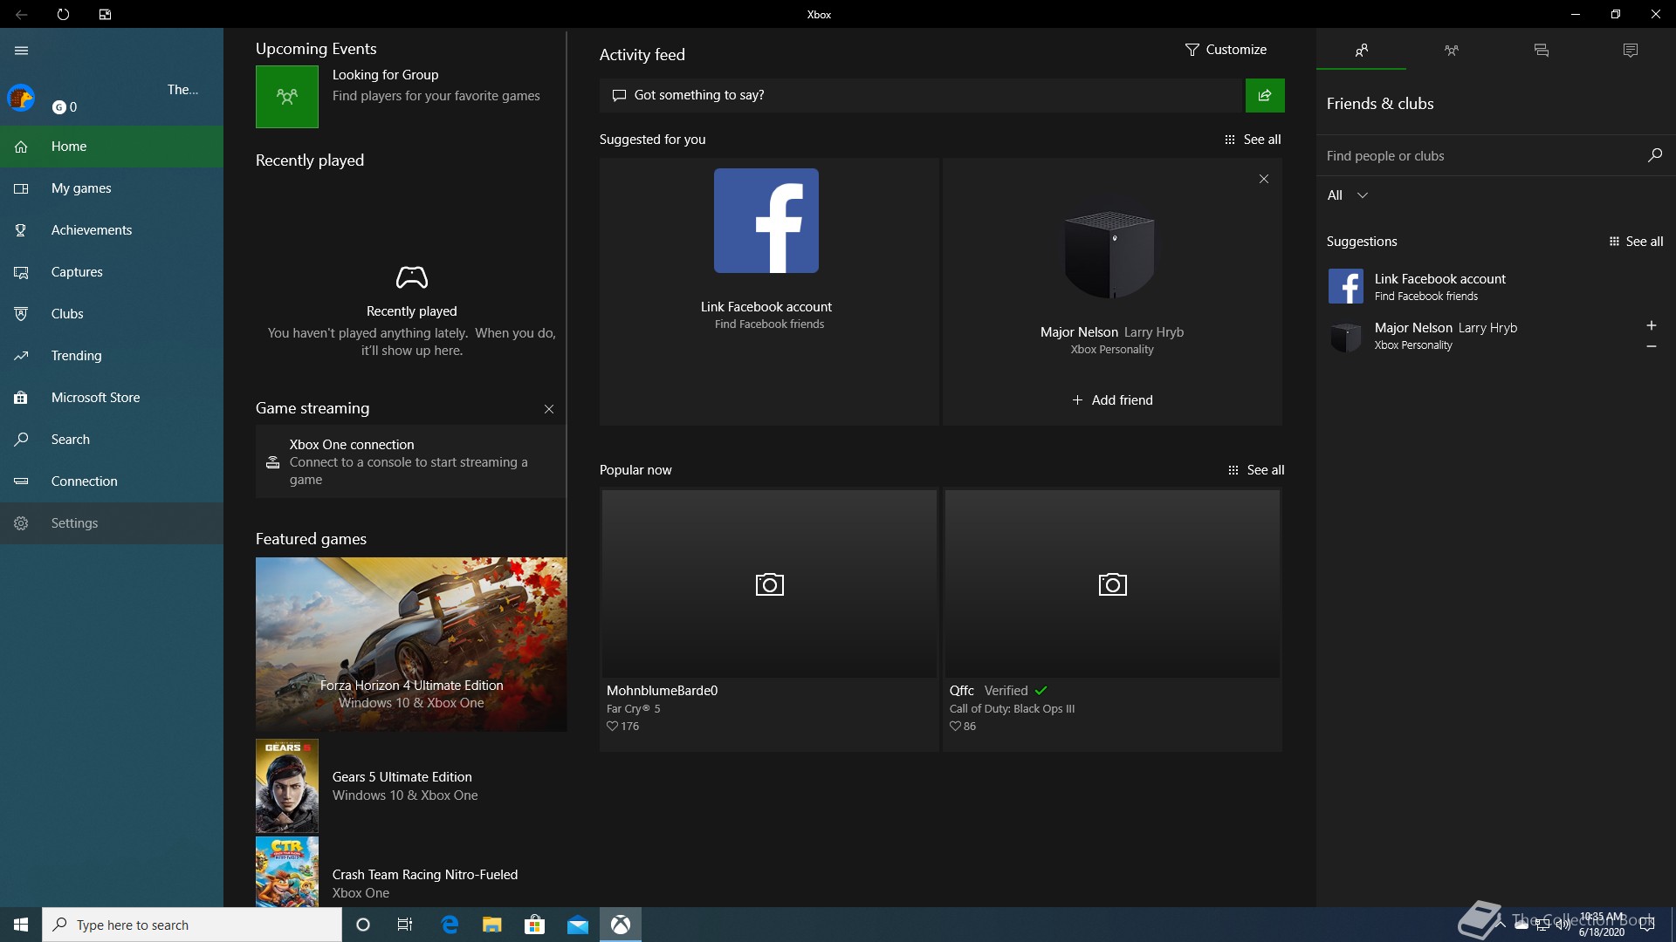Click Xbox app icon in taskbar
Viewport: 1676px width, 942px height.
pos(621,925)
